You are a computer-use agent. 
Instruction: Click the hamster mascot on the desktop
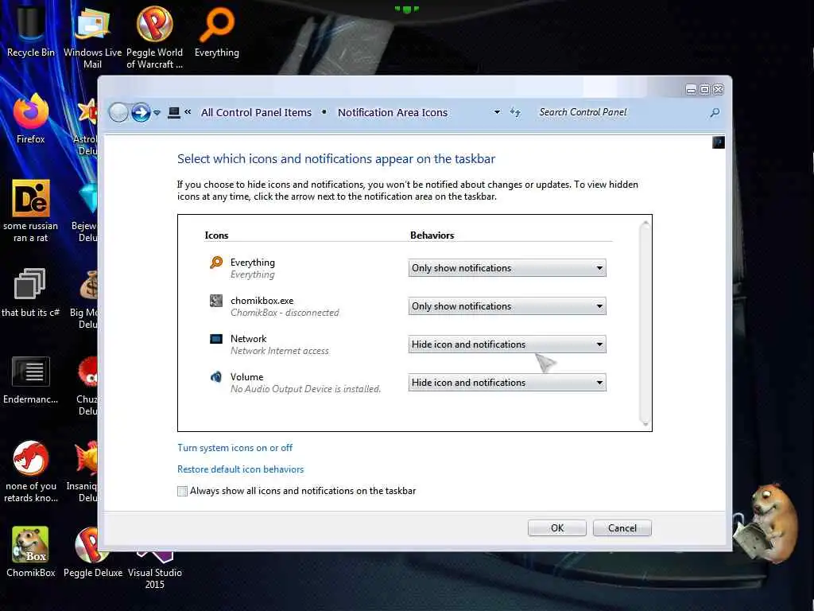(767, 522)
